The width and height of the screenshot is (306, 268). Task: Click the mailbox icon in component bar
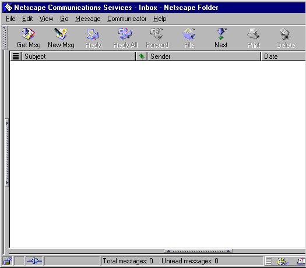pos(301,262)
